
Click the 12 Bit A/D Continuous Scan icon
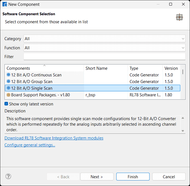[x=8, y=75]
